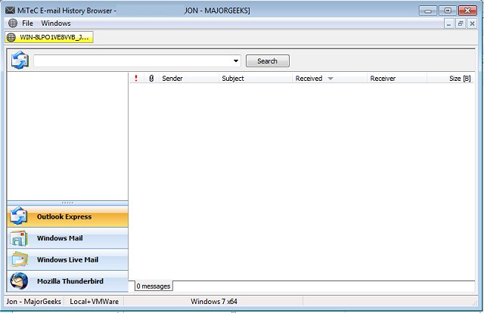Click the envelope icon in the title bar
484x313 pixels.
(x=10, y=10)
